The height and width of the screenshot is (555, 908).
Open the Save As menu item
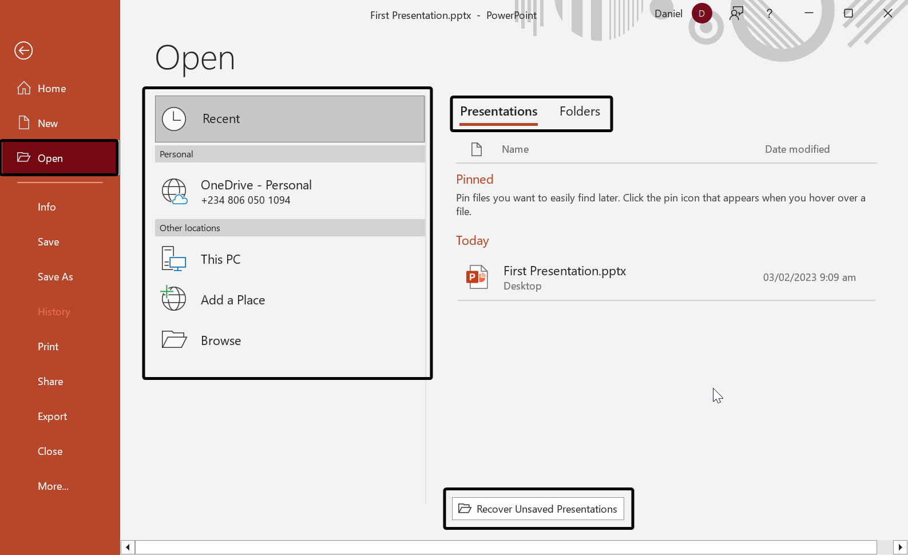tap(55, 277)
